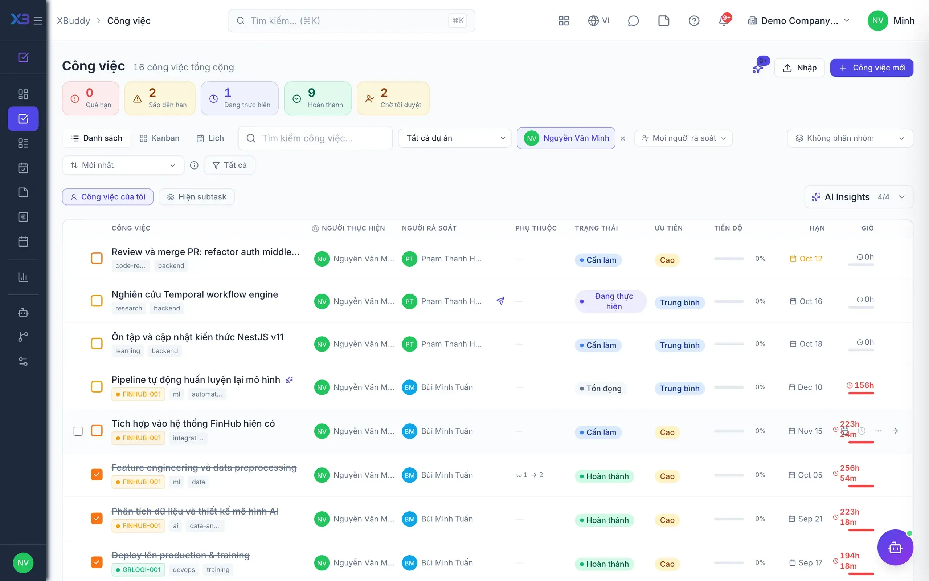Image resolution: width=929 pixels, height=581 pixels.
Task: Open the Tất cả filter button
Action: pos(230,165)
